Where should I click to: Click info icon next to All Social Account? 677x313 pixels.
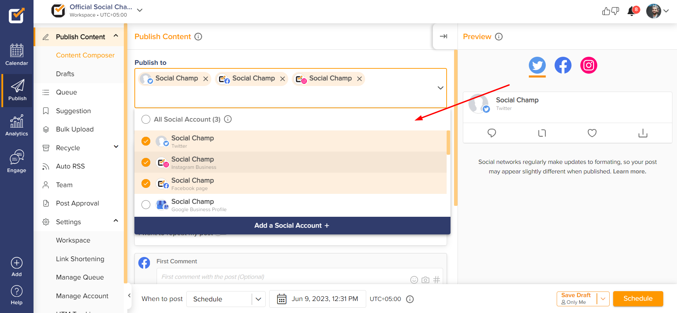coord(228,119)
